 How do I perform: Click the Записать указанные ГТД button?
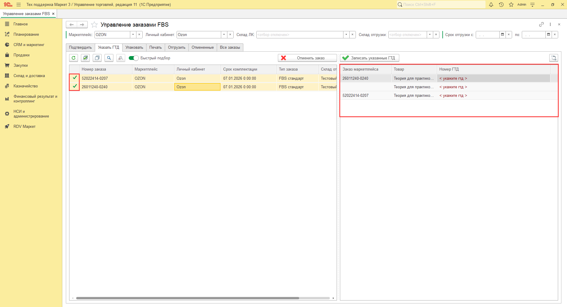(369, 58)
